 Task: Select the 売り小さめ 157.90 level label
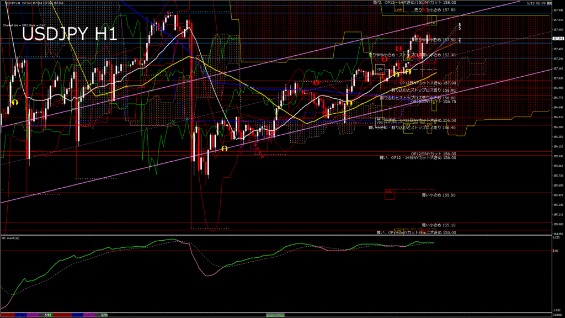(x=435, y=10)
